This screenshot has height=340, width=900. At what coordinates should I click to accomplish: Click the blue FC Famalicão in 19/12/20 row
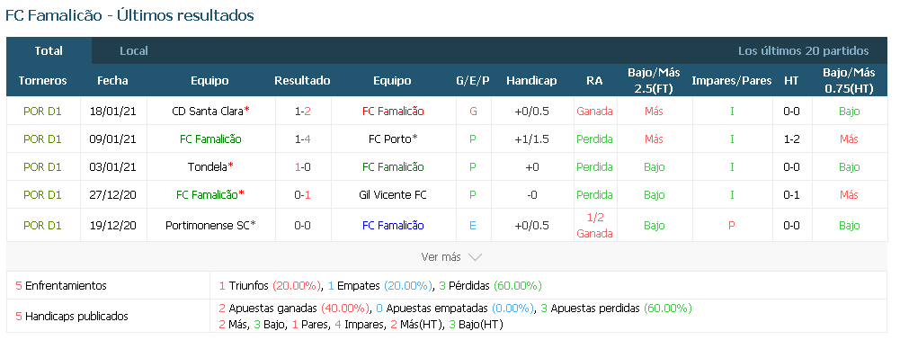point(393,225)
